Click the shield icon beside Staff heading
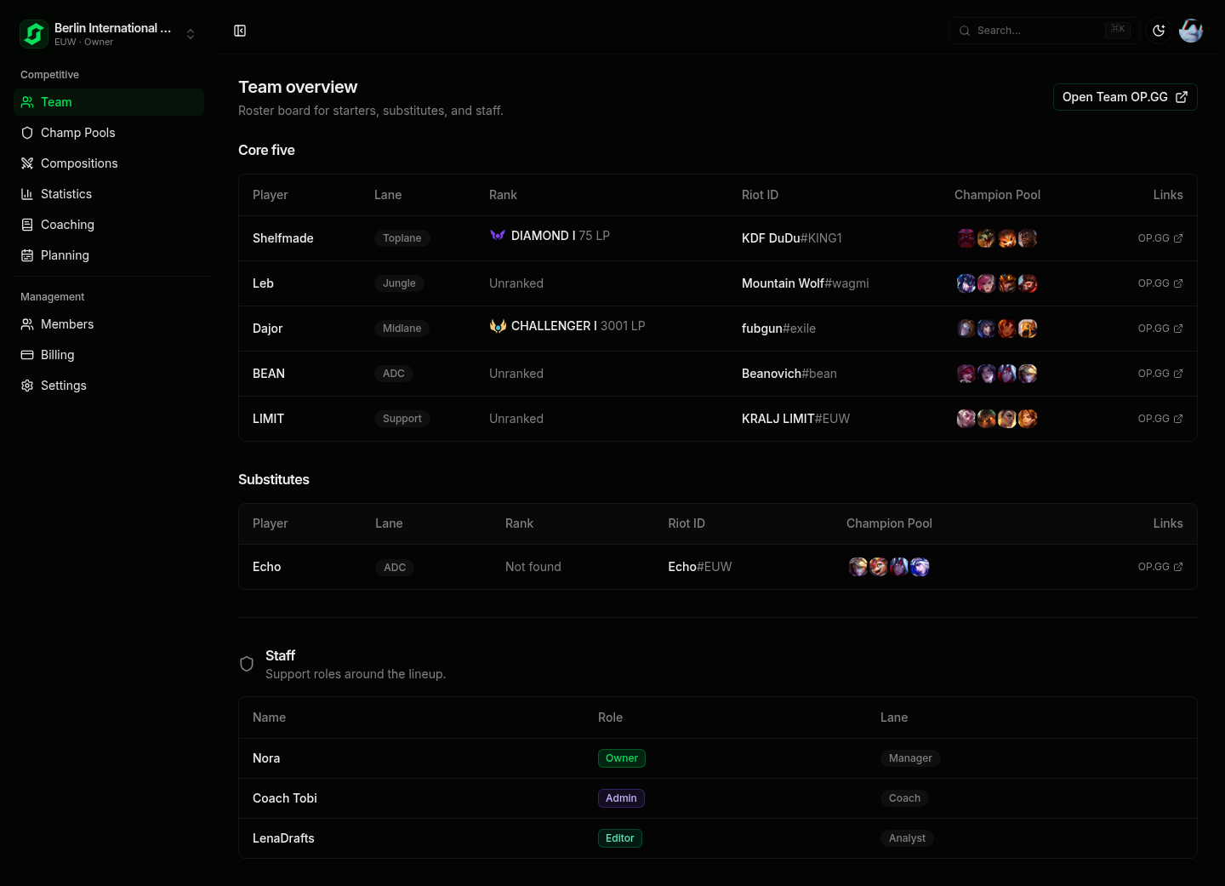1225x886 pixels. tap(247, 664)
